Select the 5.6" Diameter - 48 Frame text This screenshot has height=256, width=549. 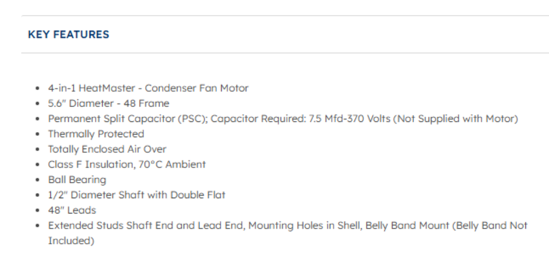click(108, 103)
